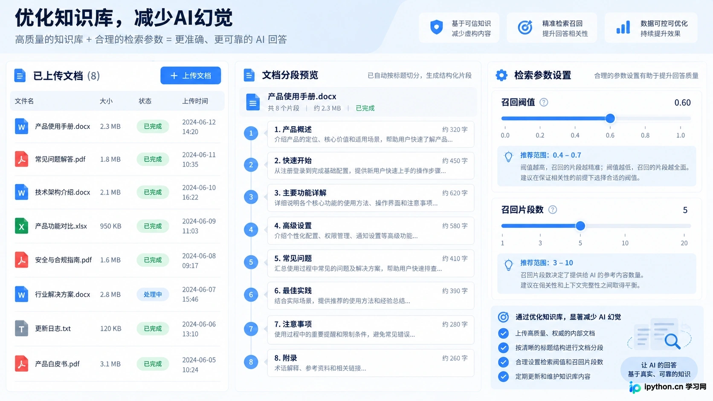Click the 召回片段数 slider handle at 5
Screen dimensions: 713x401
(580, 226)
